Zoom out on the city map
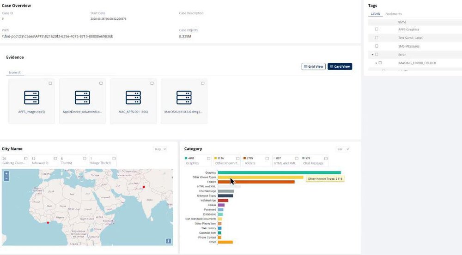Screen dimensions: 462x255 (6, 178)
